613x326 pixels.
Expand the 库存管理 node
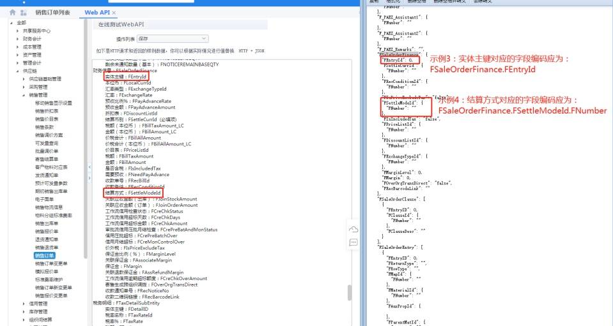(24, 311)
